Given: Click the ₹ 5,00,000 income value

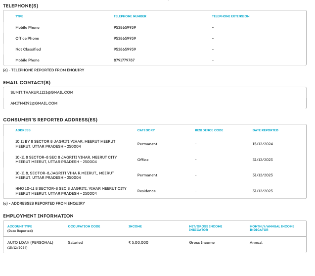Looking at the screenshot, I should point(138,242).
